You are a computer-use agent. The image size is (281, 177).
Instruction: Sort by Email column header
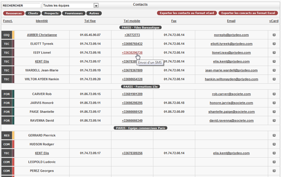click(231, 21)
